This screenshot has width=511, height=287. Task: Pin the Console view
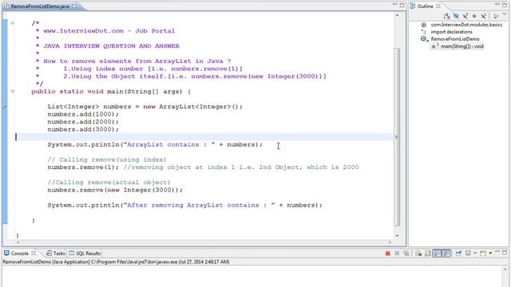click(x=458, y=253)
